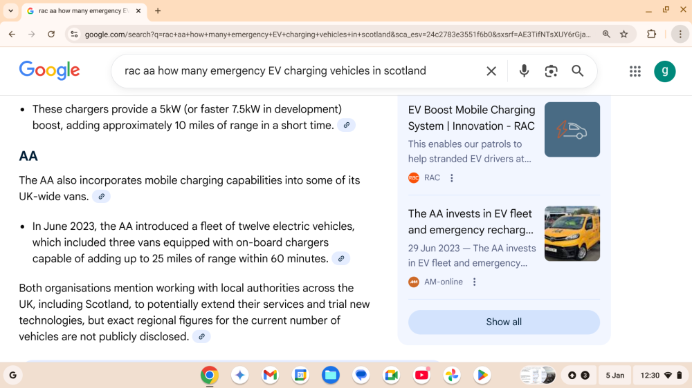Image resolution: width=692 pixels, height=388 pixels.
Task: Open the Google apps grid
Action: pyautogui.click(x=635, y=71)
